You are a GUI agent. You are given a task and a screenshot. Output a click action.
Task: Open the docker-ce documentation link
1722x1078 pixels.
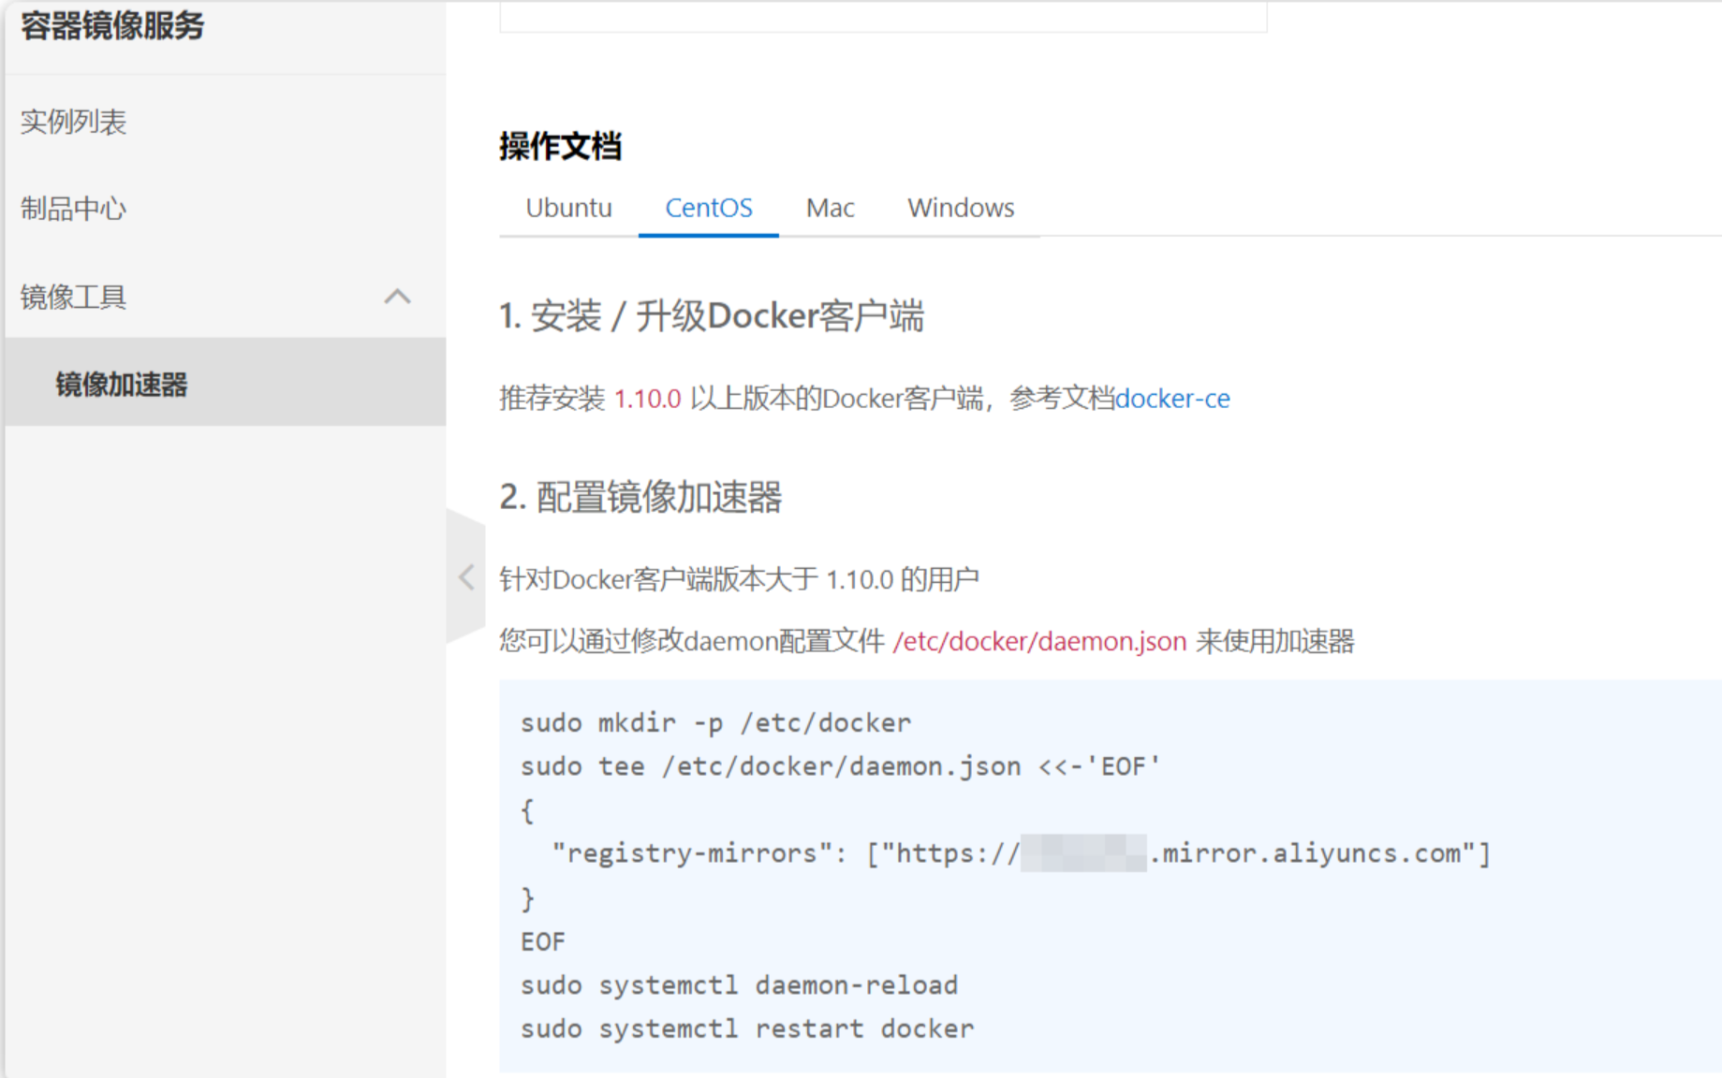pos(1172,399)
